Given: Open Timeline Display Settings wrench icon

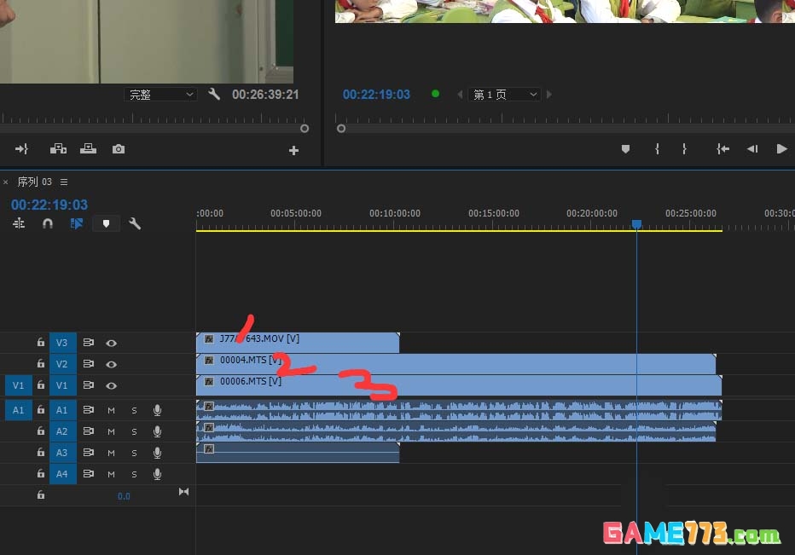Looking at the screenshot, I should click(x=135, y=223).
